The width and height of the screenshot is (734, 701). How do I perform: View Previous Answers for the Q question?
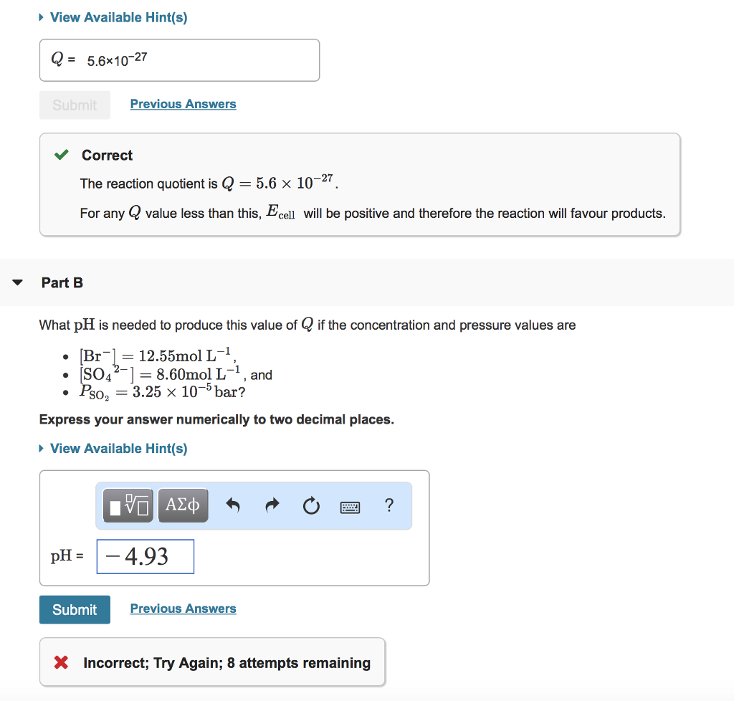click(183, 103)
